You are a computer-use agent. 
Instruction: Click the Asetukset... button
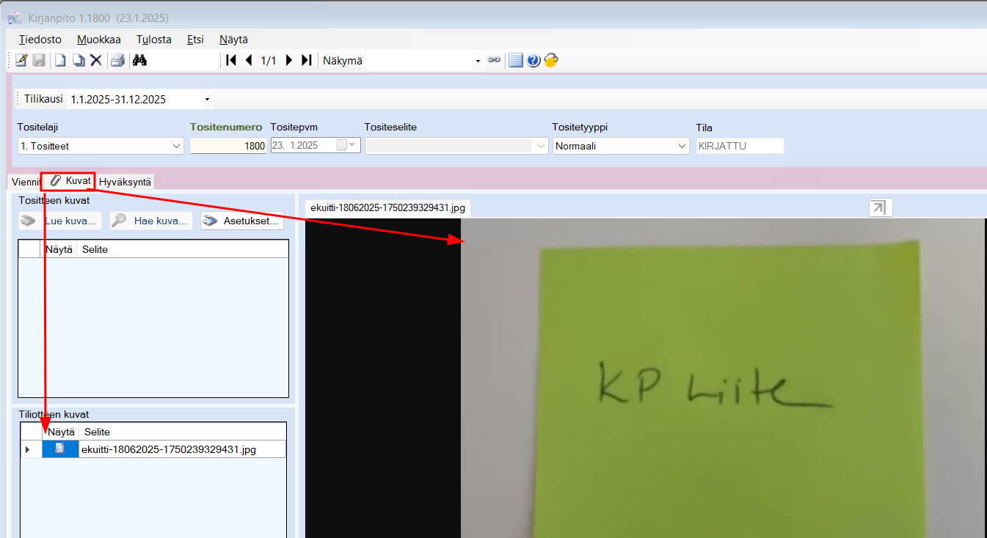pyautogui.click(x=242, y=221)
